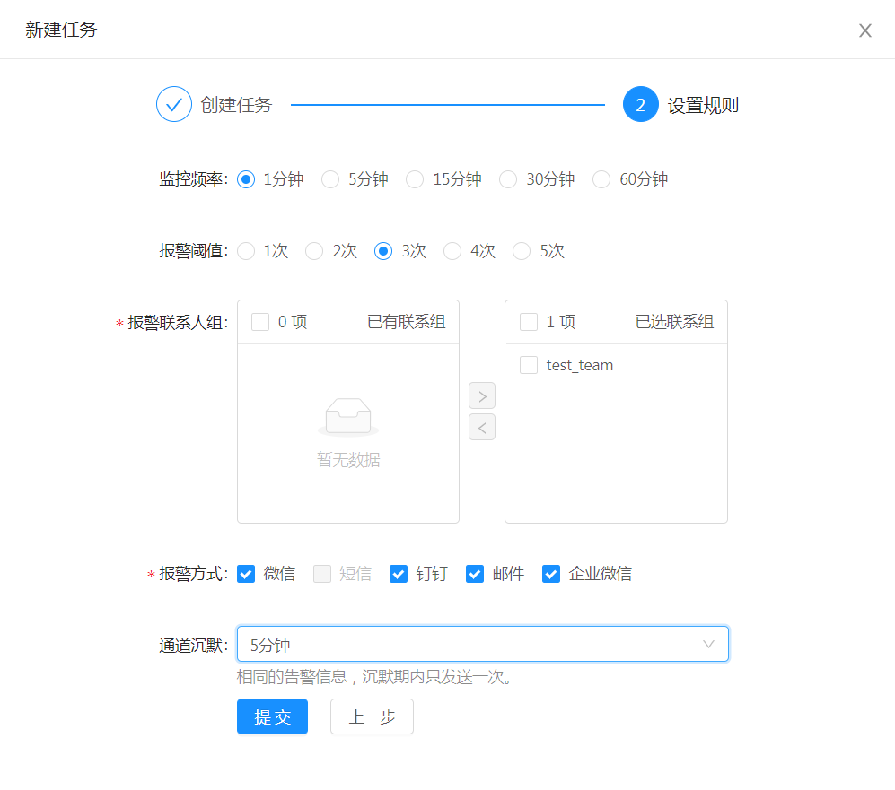Image resolution: width=895 pixels, height=790 pixels.
Task: Uncheck the 微信 alarm method
Action: [246, 574]
